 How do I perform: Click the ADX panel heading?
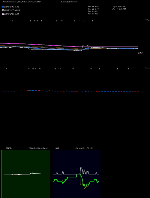coord(57,148)
